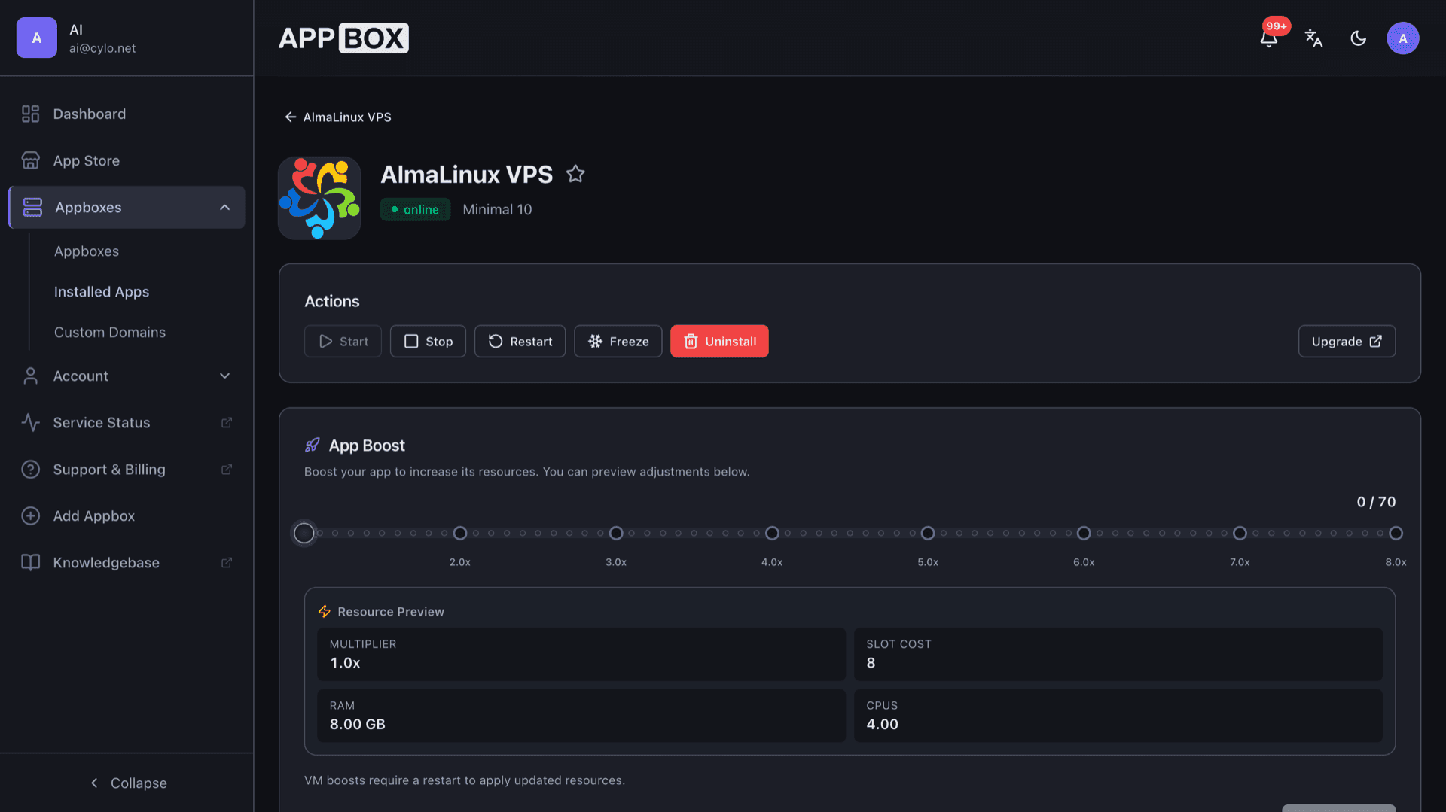The image size is (1446, 812).
Task: Open the notifications bell
Action: 1269,38
